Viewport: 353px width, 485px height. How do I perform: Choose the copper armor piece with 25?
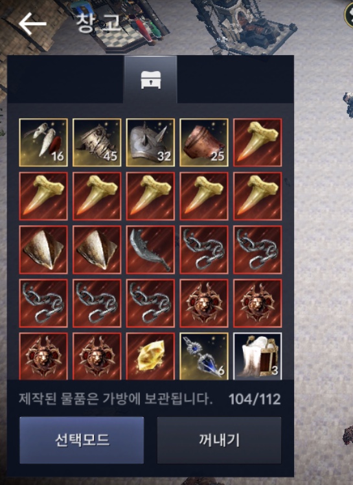(x=204, y=142)
